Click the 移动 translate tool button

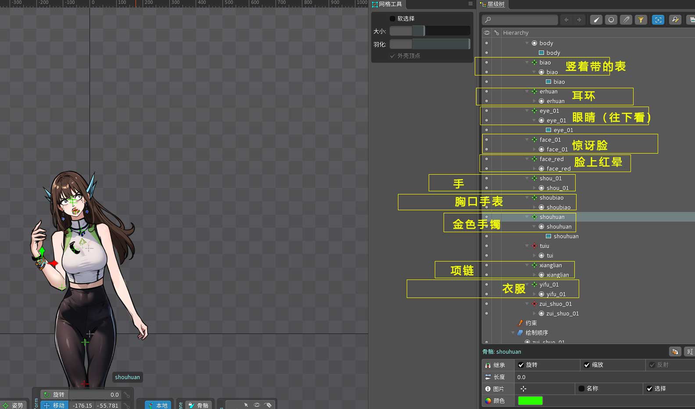tap(54, 405)
